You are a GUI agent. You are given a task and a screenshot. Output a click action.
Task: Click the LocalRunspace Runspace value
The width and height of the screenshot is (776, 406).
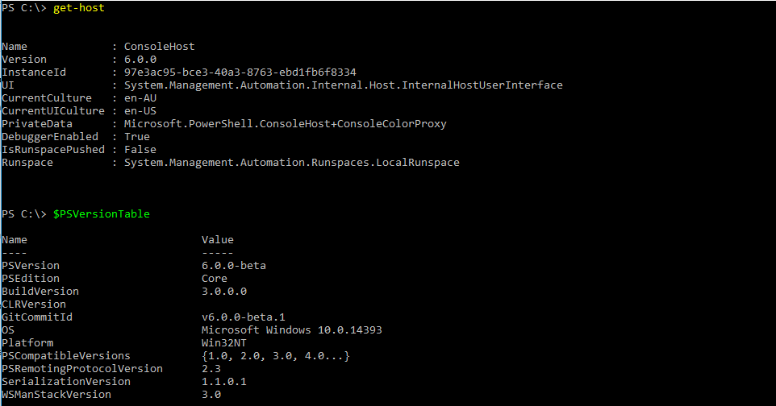click(291, 163)
